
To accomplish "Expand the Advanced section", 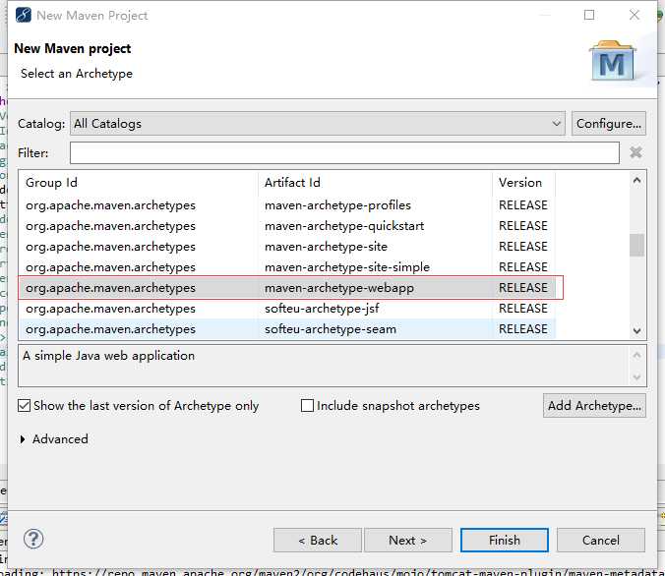I will [x=23, y=439].
